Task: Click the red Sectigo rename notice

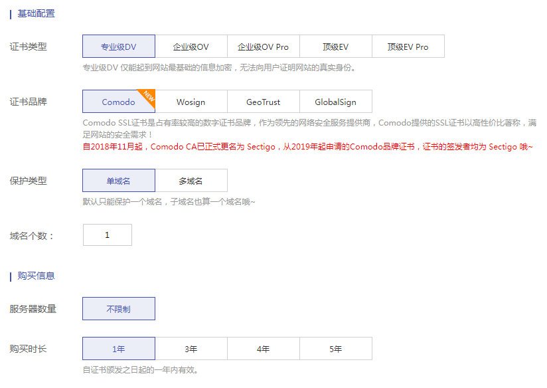Action: click(x=308, y=147)
